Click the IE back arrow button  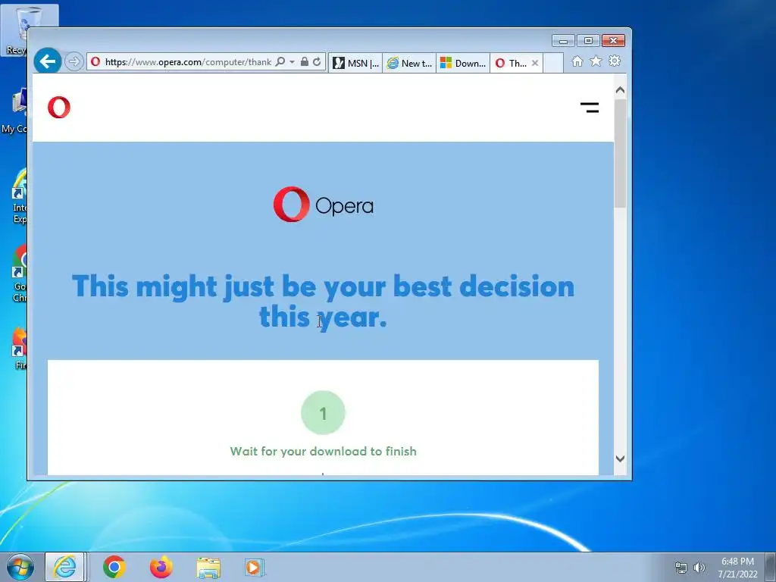(x=48, y=61)
